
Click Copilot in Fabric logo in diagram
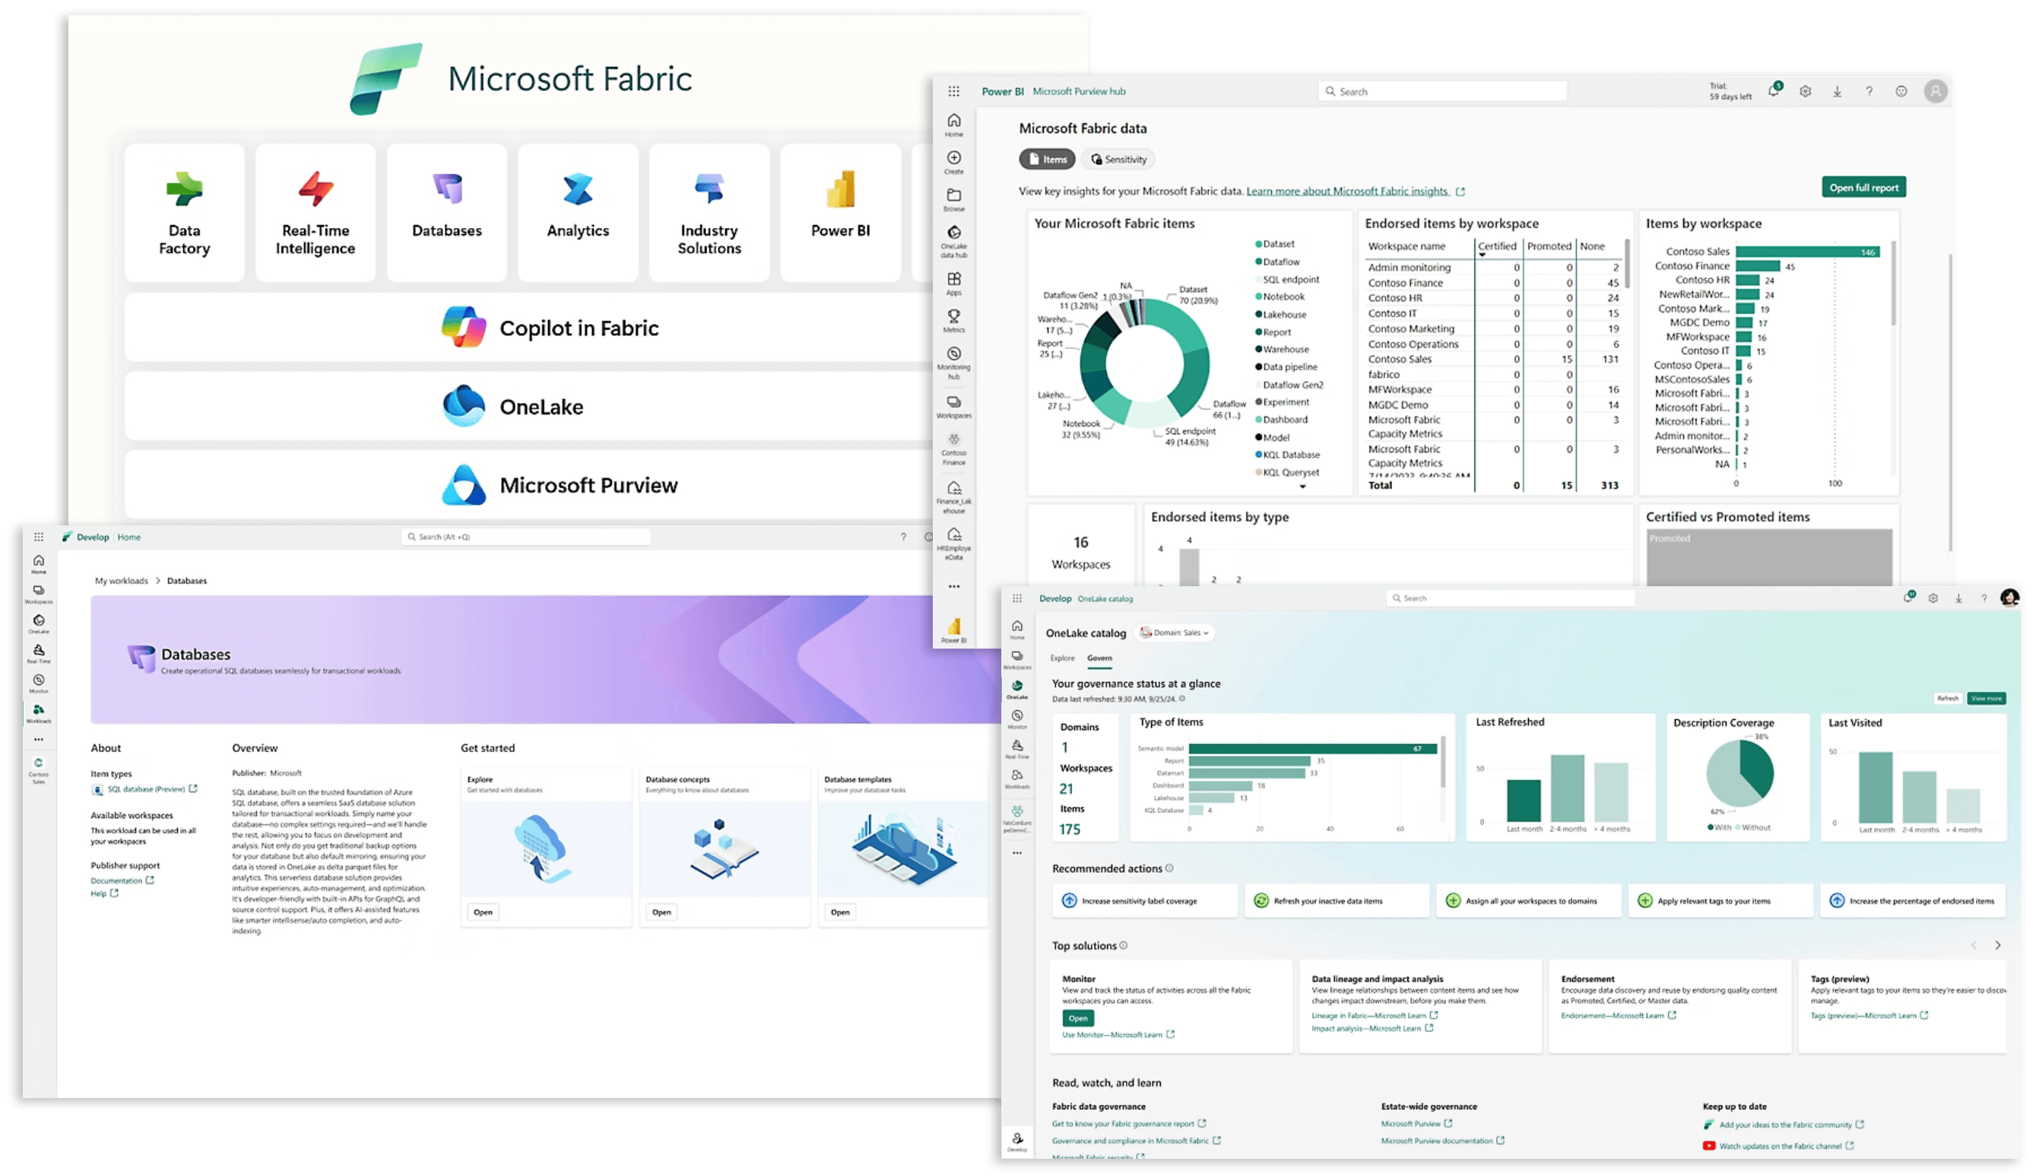(464, 326)
